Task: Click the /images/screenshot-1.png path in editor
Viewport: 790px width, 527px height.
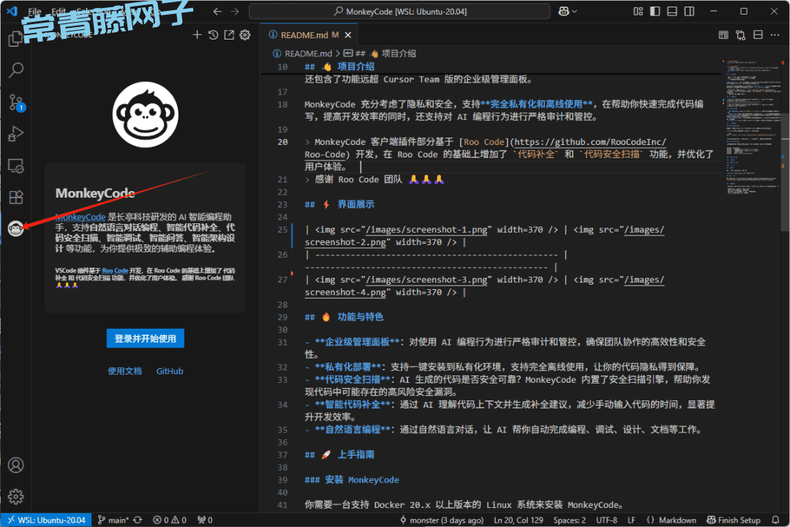Action: pos(426,229)
